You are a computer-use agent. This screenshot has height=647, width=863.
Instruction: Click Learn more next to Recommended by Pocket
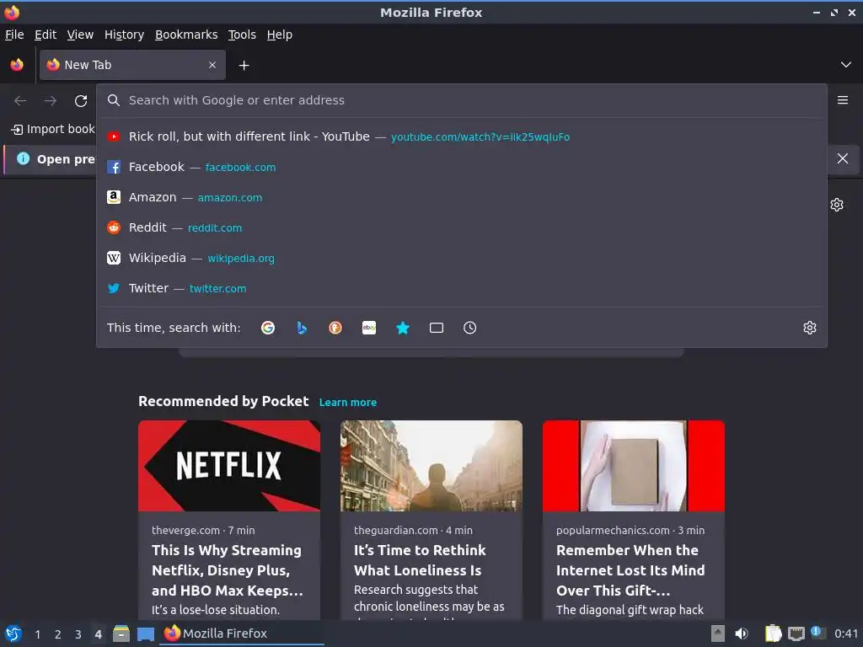pyautogui.click(x=348, y=402)
